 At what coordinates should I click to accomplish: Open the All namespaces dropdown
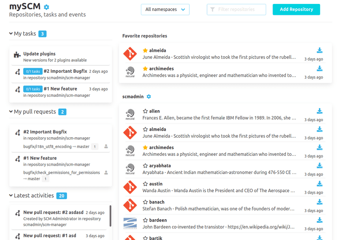165,9
